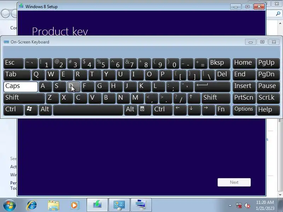Tap the Windows logo key on the keyboard
The width and height of the screenshot is (283, 212).
[31, 110]
